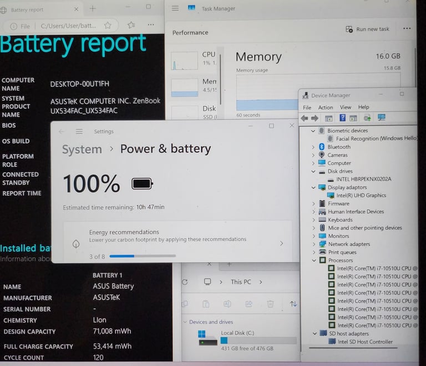Click Local Disk (C:) storage usage bar
The width and height of the screenshot is (426, 366).
pos(258,340)
